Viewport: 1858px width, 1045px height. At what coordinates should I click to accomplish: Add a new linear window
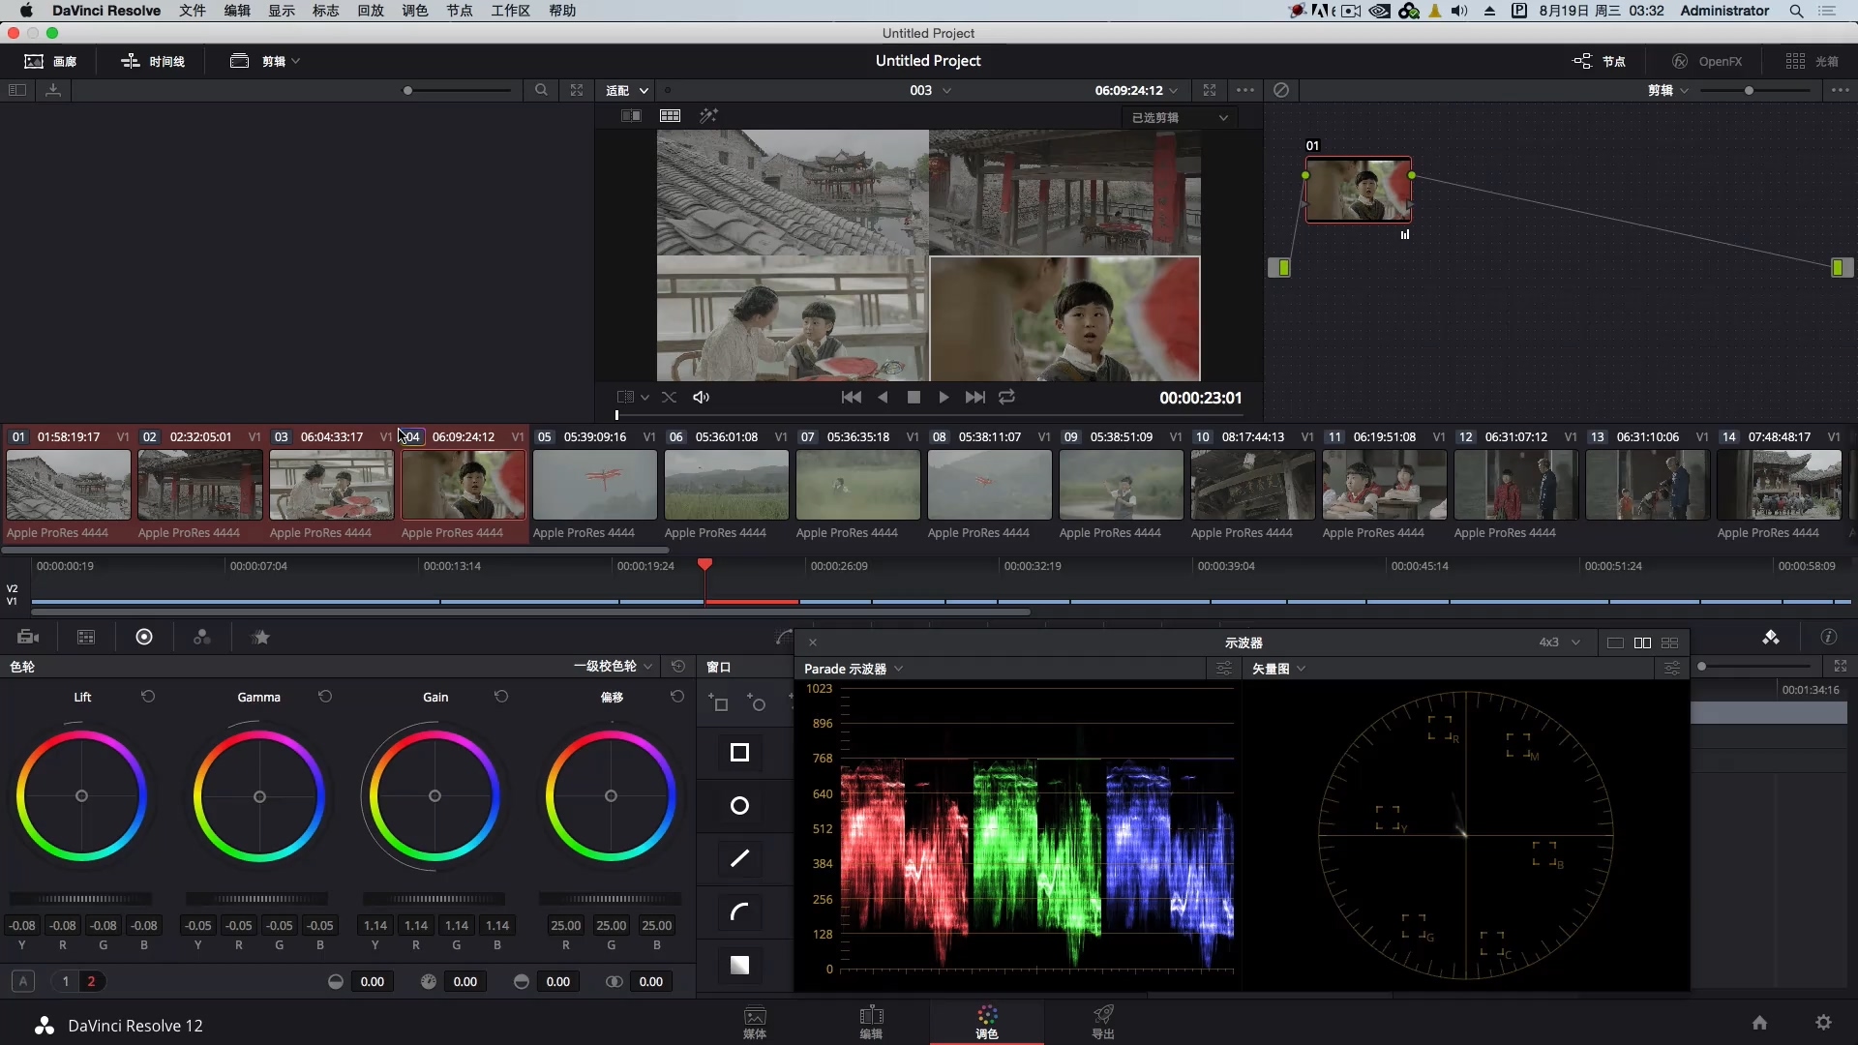click(718, 702)
